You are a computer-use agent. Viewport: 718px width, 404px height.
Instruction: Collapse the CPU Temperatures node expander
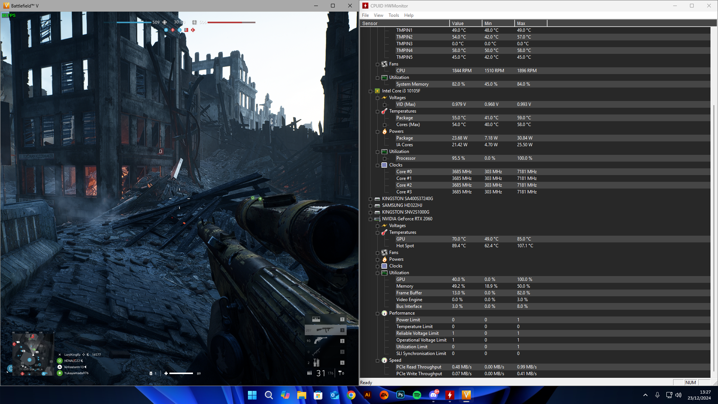pos(378,111)
